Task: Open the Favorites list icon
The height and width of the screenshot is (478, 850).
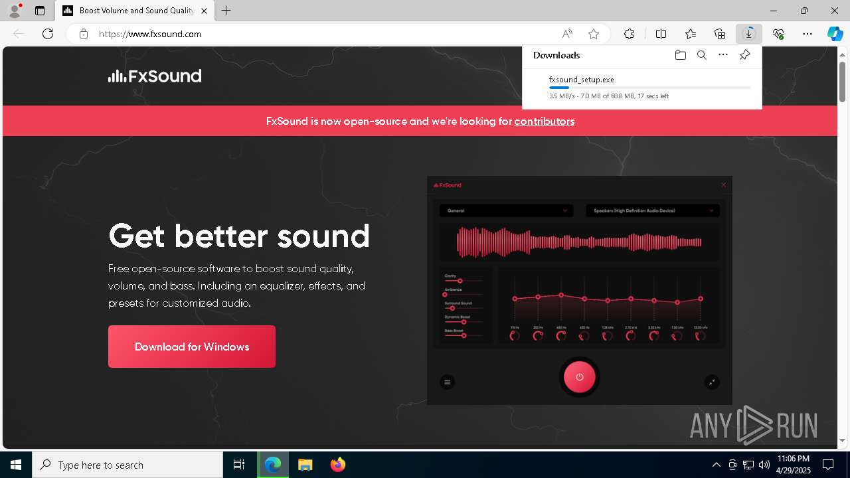Action: click(691, 34)
